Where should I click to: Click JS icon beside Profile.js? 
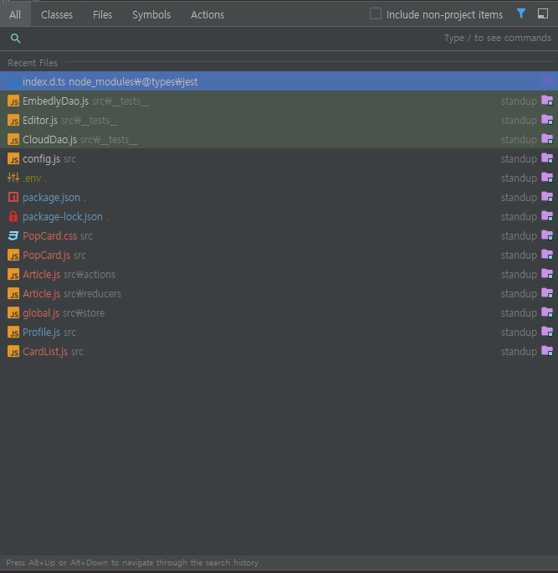[13, 333]
